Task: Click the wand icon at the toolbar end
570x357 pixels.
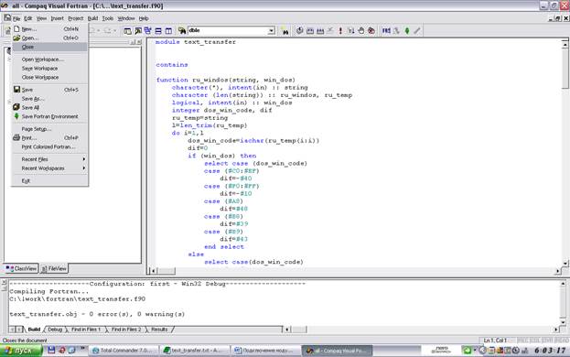Action: click(x=417, y=31)
